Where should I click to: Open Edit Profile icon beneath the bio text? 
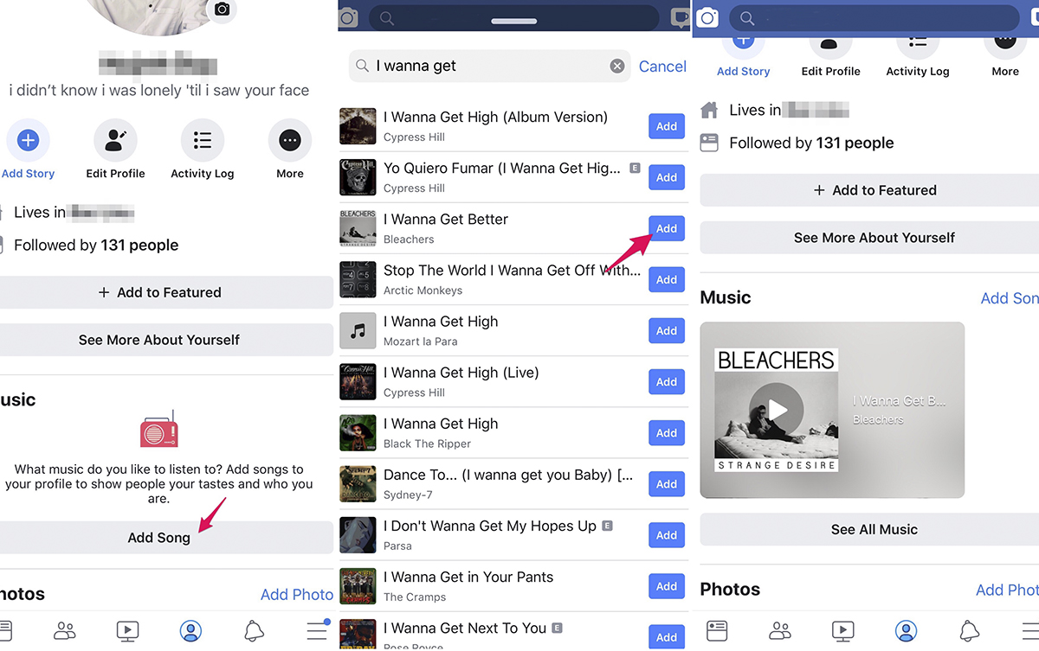point(115,141)
